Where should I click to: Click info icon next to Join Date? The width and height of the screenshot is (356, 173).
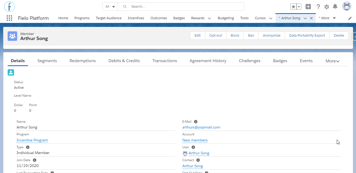click(35, 160)
